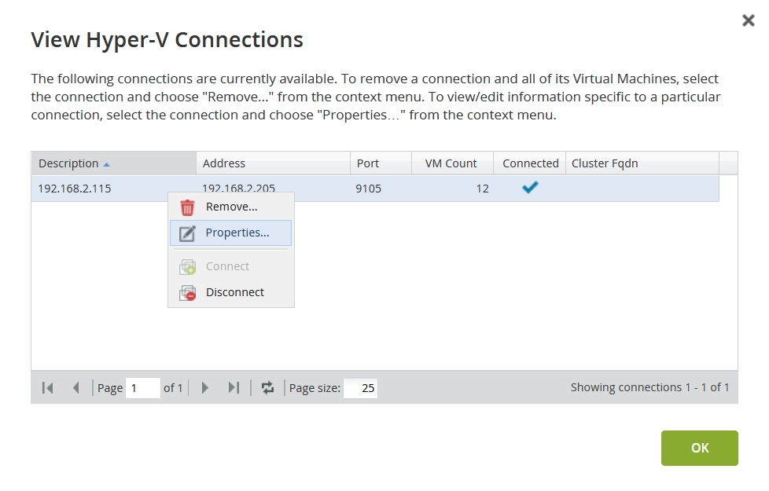Sort by the VM Count column header
This screenshot has width=769, height=491.
pos(452,163)
